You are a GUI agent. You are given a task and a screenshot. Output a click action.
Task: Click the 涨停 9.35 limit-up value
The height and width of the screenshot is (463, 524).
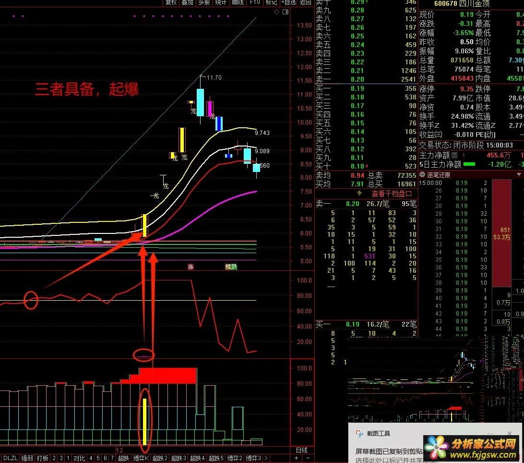[466, 89]
